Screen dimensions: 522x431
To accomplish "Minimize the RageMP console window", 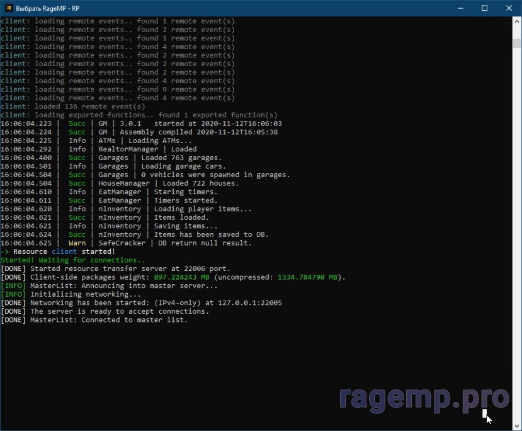I will (456, 8).
